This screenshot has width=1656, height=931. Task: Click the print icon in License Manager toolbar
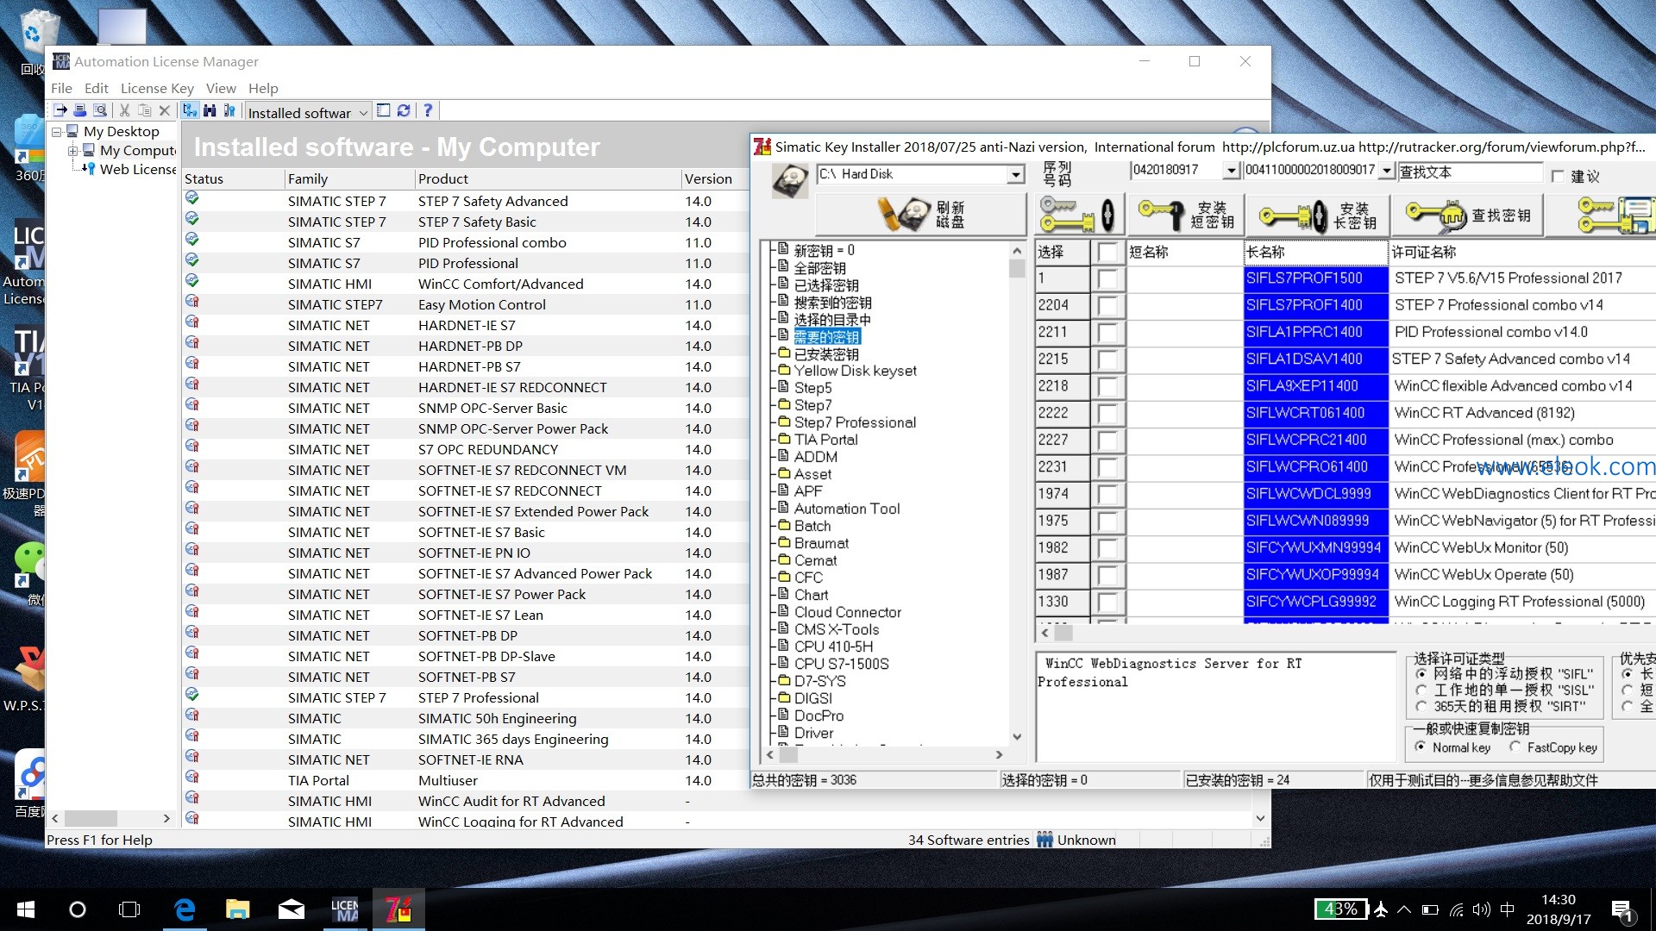80,110
